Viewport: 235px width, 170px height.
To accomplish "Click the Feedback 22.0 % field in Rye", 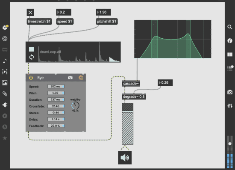I will 56,126.
